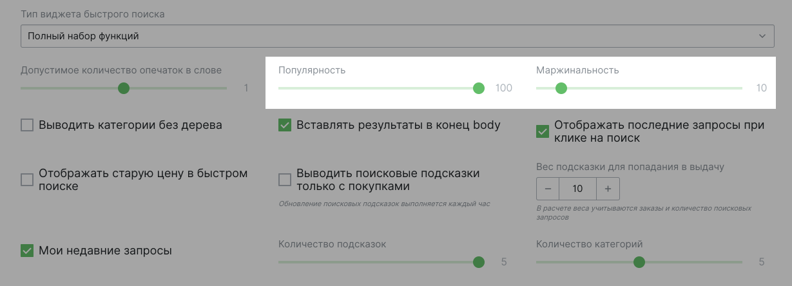
Task: Click the hint weight input field showing 10
Action: tap(578, 189)
